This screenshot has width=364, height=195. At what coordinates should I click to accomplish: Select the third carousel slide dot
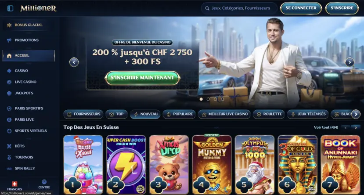(216, 99)
